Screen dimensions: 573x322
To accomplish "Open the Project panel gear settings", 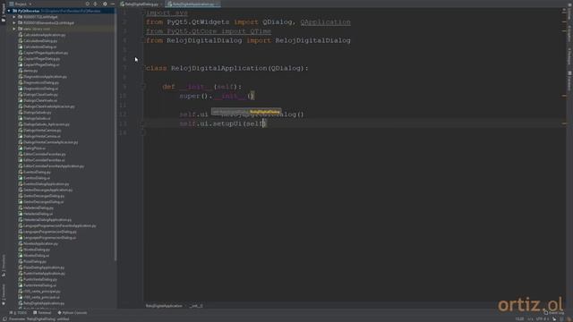I will pos(105,4).
